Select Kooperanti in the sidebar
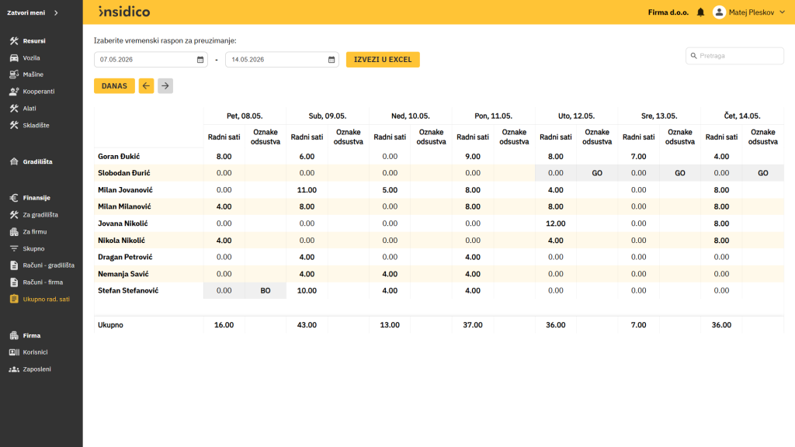Screen dimensions: 795x447 (39, 92)
